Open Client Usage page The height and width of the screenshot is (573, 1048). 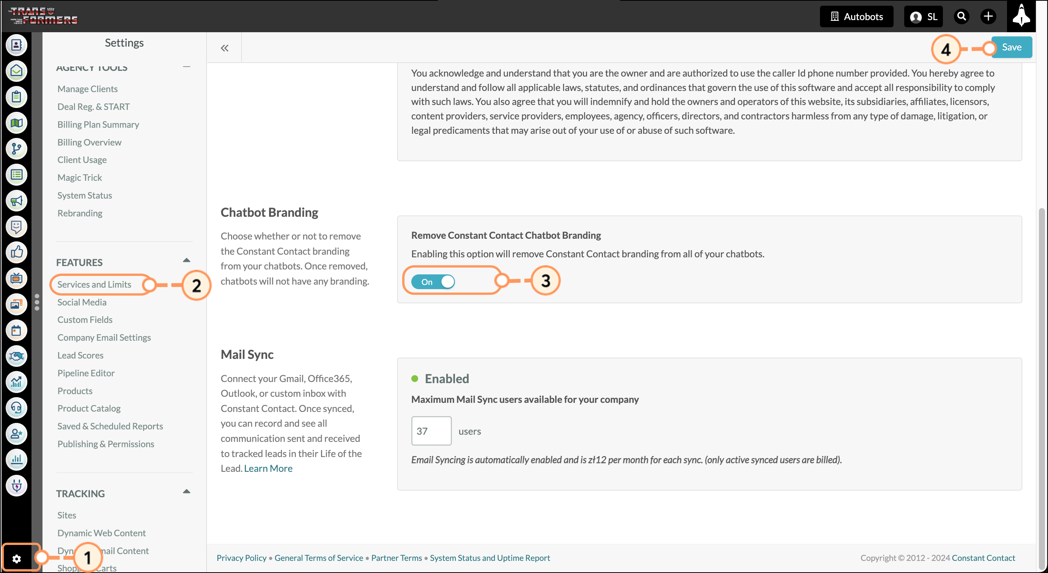pos(82,160)
